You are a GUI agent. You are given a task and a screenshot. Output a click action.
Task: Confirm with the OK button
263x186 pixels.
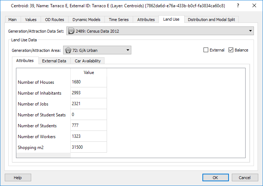[215, 177]
